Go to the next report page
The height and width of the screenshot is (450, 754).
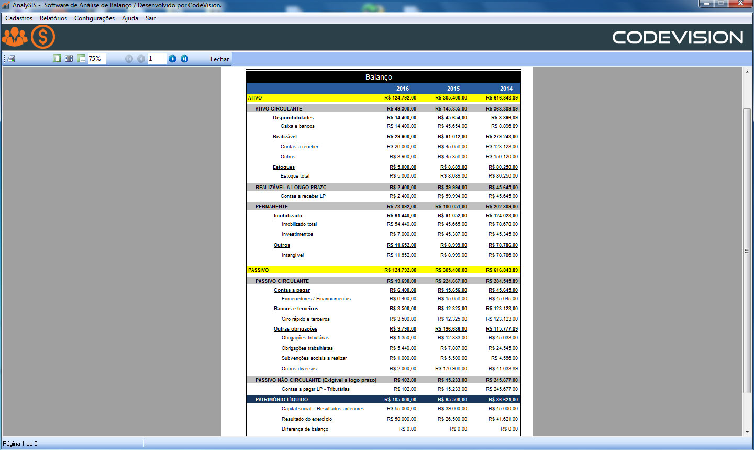pyautogui.click(x=172, y=59)
